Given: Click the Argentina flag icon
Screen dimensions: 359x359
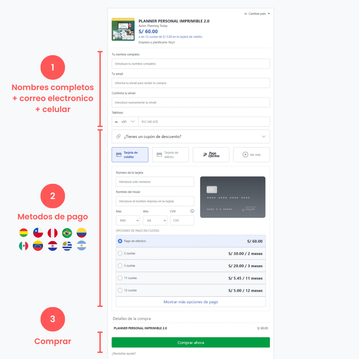Looking at the screenshot, I should click(81, 246).
